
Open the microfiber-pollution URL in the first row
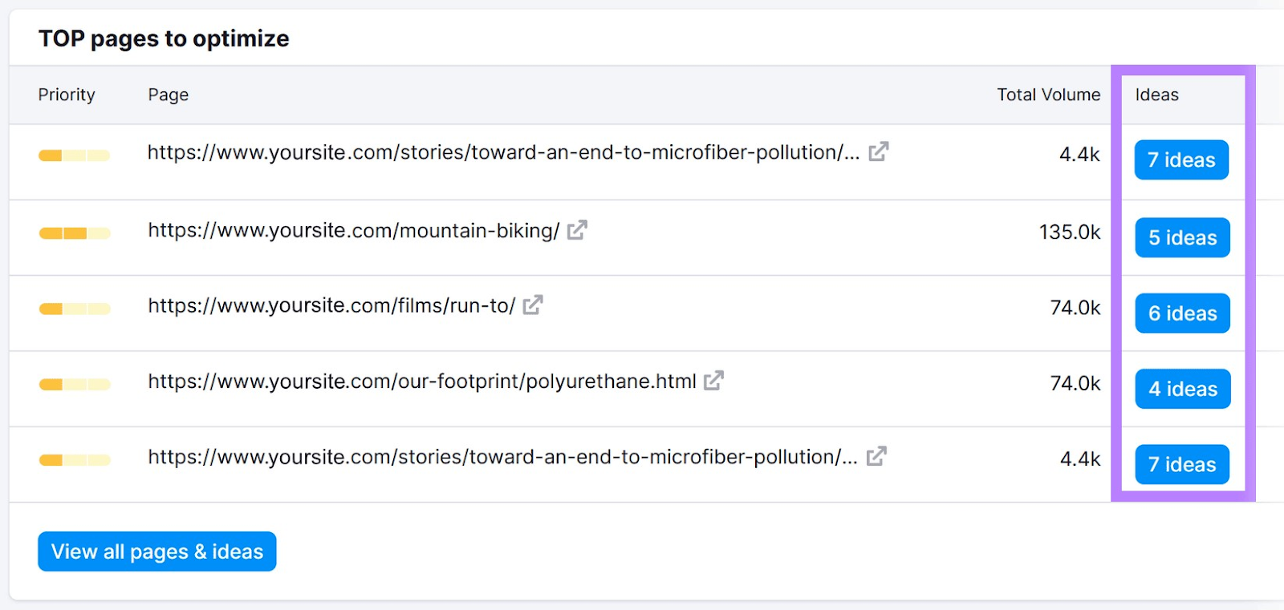click(503, 152)
